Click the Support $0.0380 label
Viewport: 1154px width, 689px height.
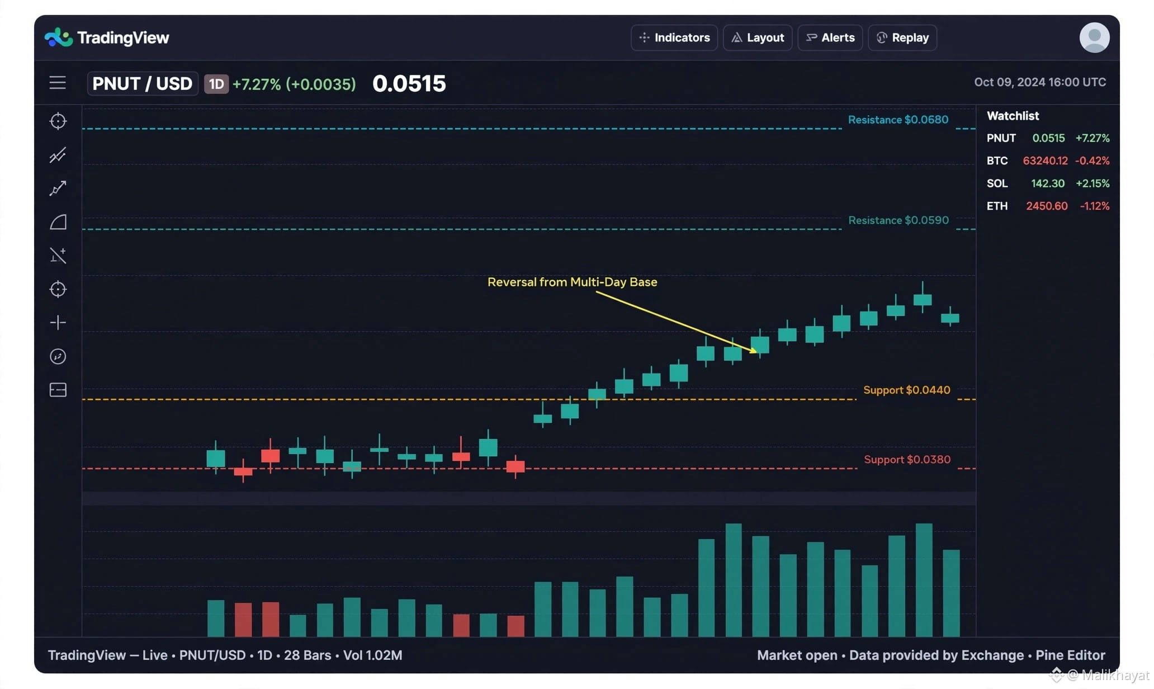(907, 459)
